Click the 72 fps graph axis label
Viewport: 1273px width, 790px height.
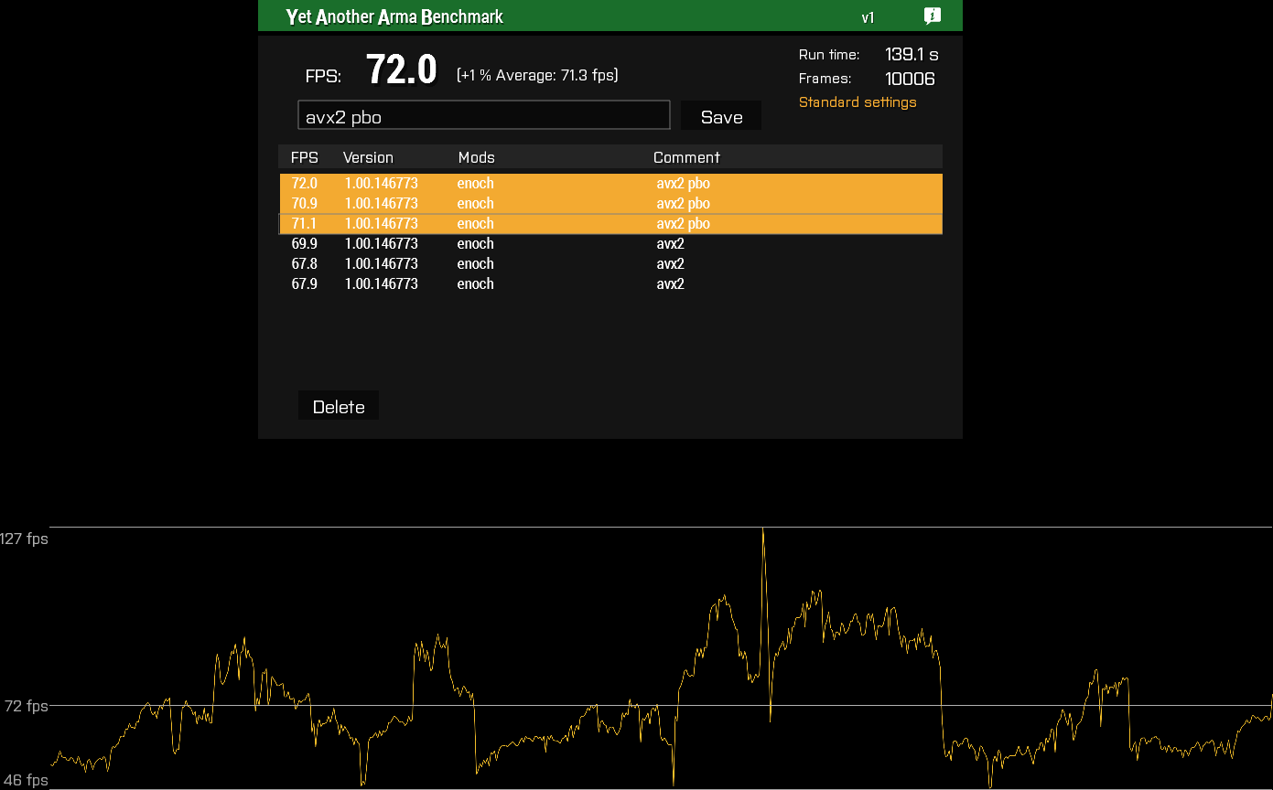(27, 706)
